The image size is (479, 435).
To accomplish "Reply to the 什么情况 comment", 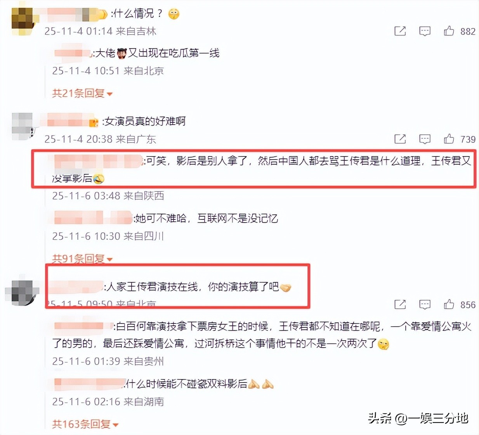I will (x=425, y=31).
